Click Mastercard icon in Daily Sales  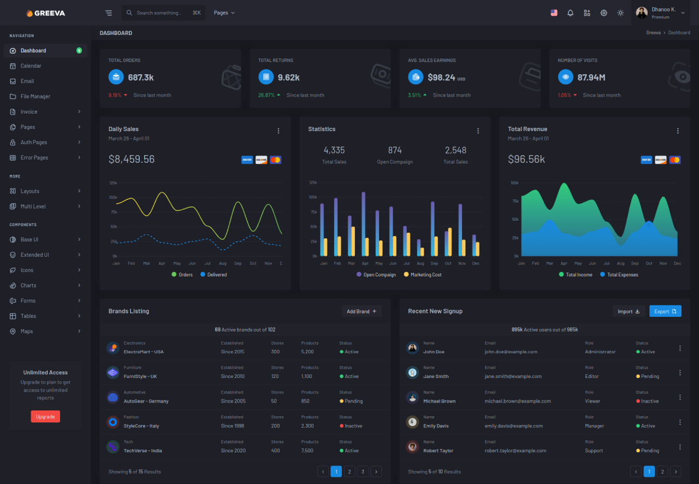(275, 160)
